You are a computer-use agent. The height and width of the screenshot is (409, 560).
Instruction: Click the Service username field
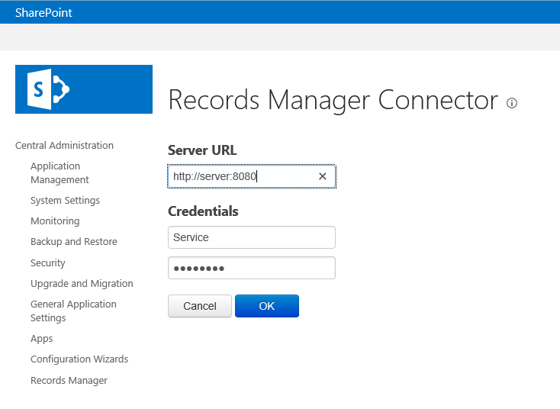[x=252, y=237]
